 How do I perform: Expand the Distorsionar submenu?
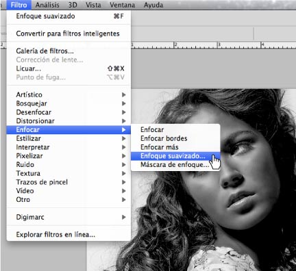point(69,121)
